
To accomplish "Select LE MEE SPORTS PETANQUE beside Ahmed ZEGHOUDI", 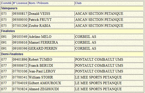I will (99, 89).
